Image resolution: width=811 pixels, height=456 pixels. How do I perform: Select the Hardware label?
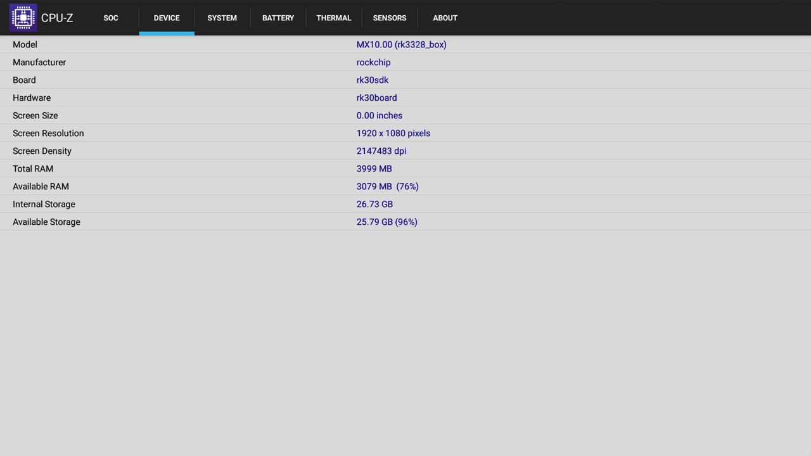(x=32, y=98)
